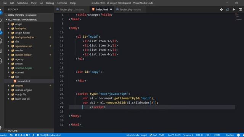Click the folder icon of agency
The image size is (244, 137).
click(x=13, y=59)
